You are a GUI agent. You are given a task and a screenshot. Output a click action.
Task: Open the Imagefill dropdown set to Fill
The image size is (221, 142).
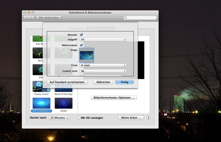point(103,39)
